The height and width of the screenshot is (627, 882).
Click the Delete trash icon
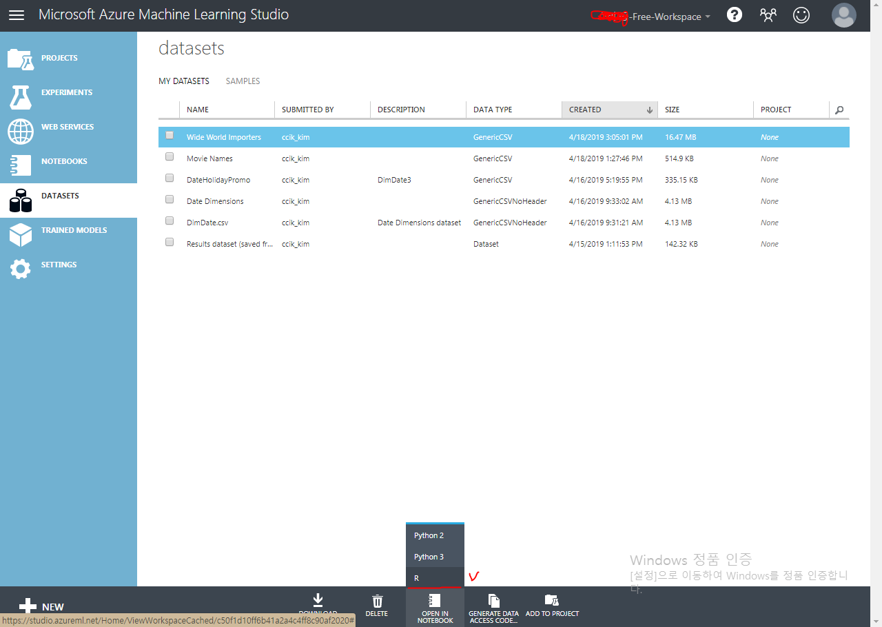377,602
